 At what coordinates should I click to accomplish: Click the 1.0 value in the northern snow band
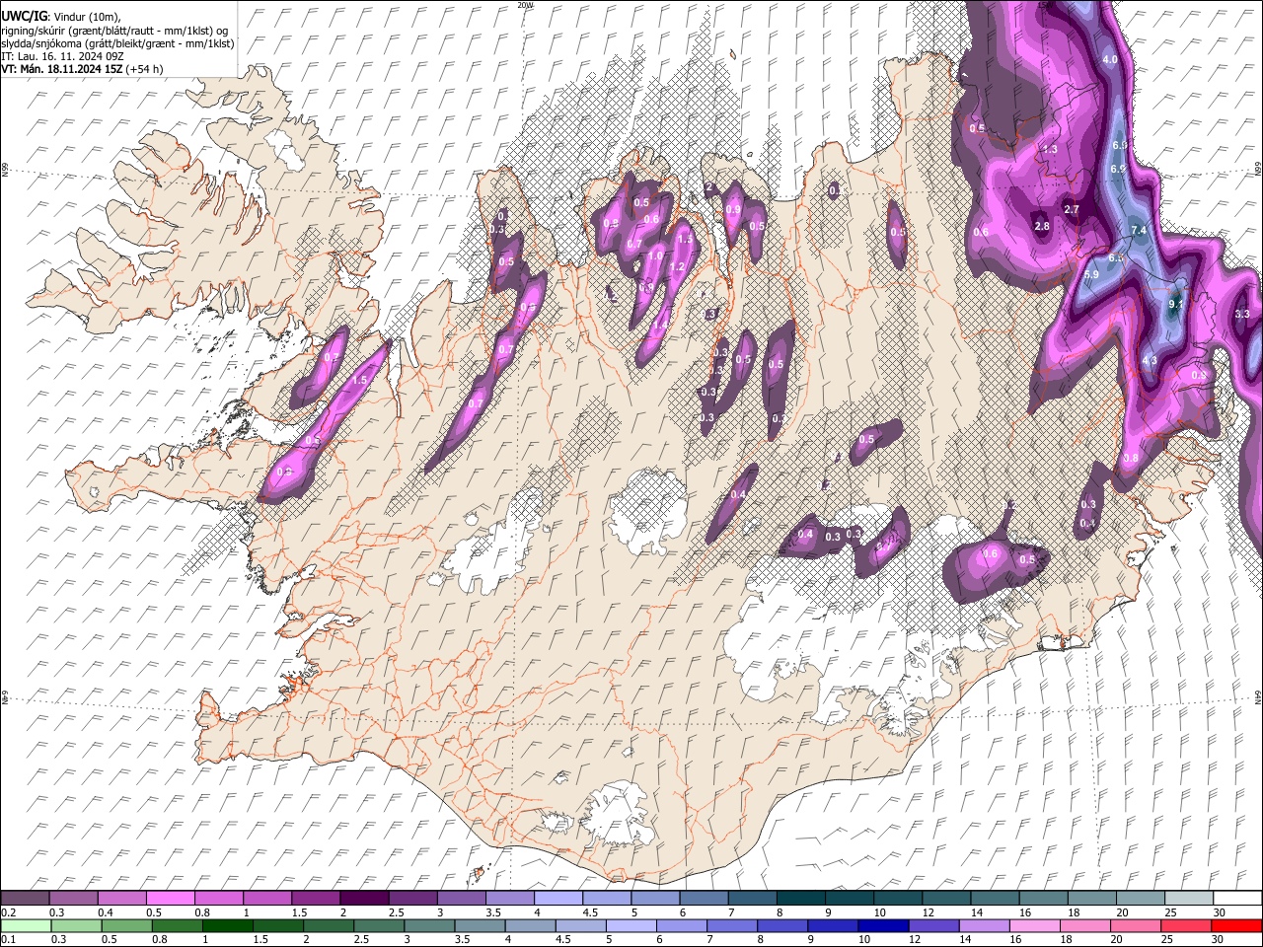tap(655, 255)
